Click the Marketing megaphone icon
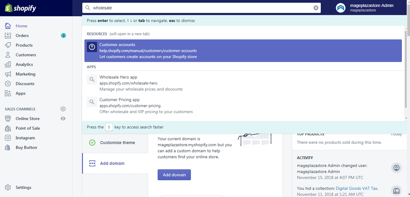The height and width of the screenshot is (197, 410). click(x=8, y=74)
